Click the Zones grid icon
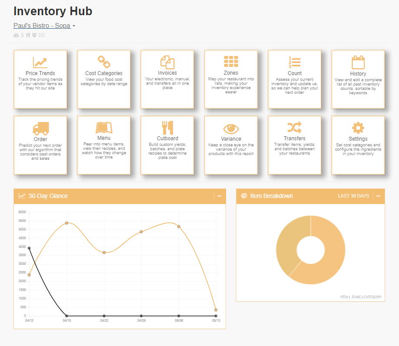 point(231,63)
